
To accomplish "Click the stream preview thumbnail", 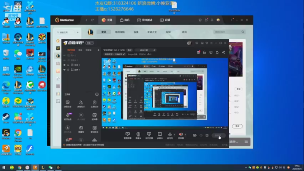I will tap(165, 93).
